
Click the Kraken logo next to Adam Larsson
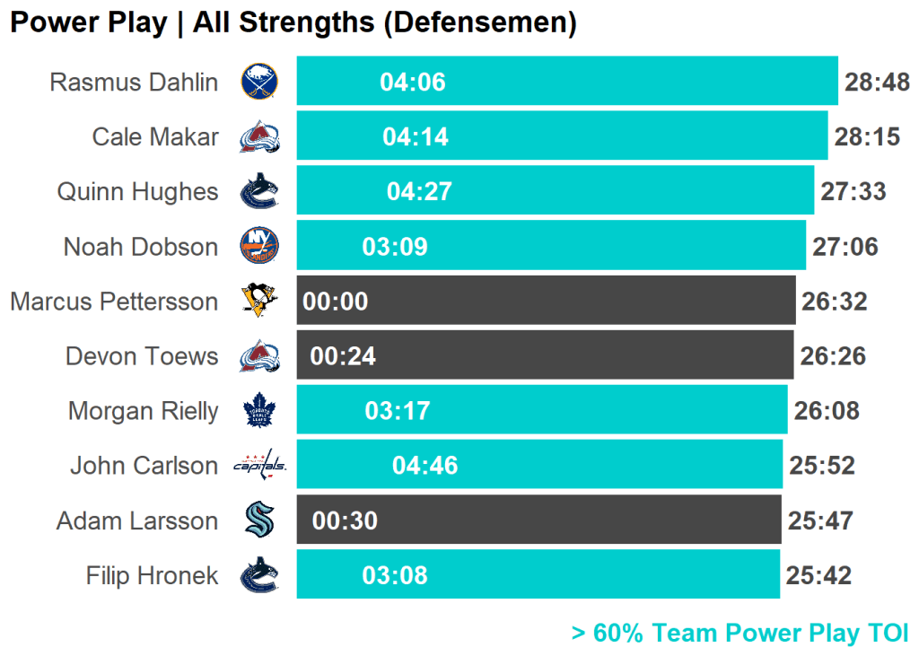pyautogui.click(x=259, y=520)
